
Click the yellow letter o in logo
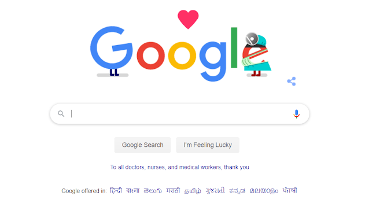pos(182,55)
